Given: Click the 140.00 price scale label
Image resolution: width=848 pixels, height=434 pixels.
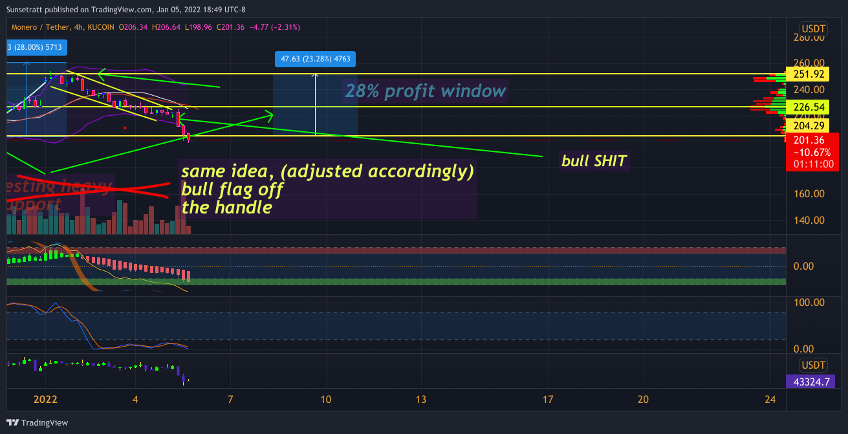Looking at the screenshot, I should pos(810,220).
